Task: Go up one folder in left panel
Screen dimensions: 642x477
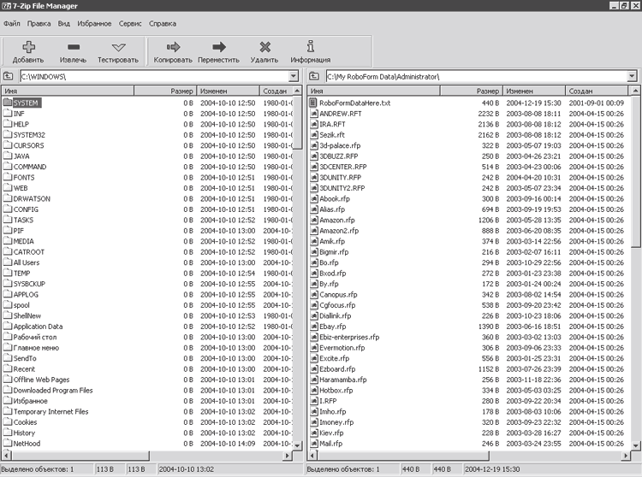Action: [x=9, y=76]
